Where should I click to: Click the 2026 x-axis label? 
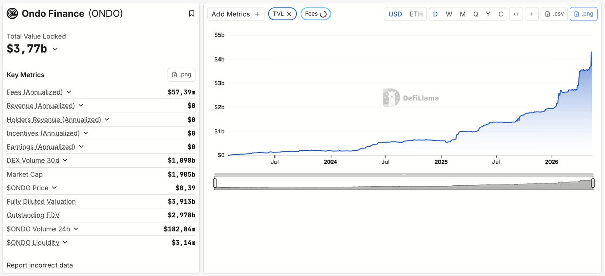point(552,162)
